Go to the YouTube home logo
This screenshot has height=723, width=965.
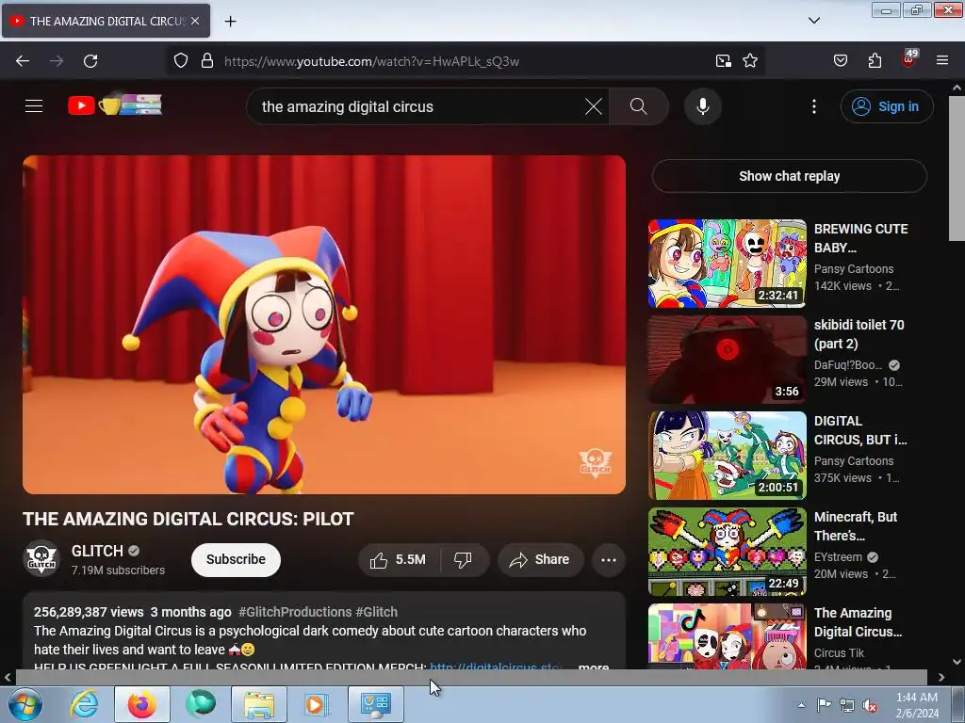click(x=115, y=105)
